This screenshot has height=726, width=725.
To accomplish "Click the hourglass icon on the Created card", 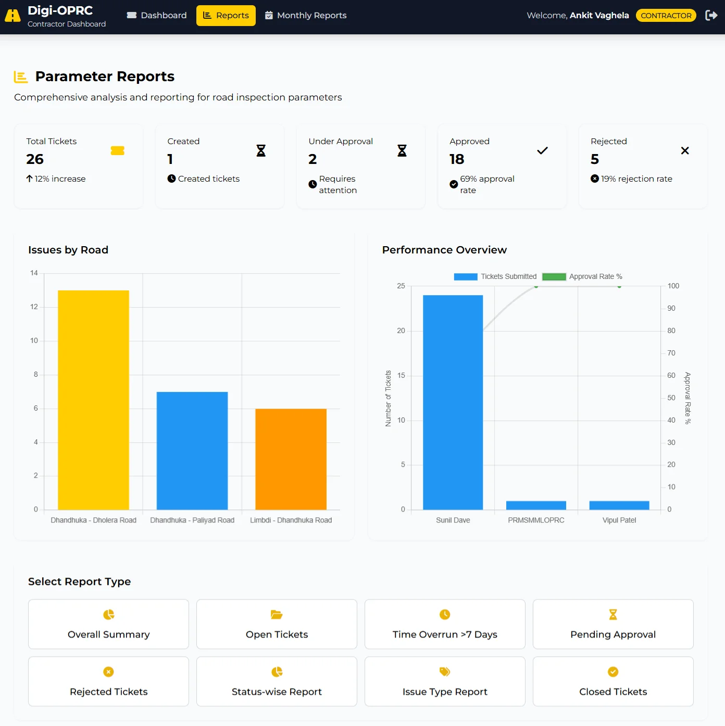I will [x=260, y=150].
